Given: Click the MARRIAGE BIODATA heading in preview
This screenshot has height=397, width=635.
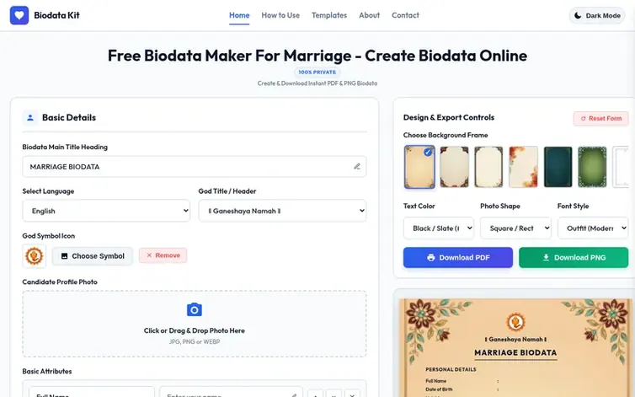Looking at the screenshot, I should click(515, 353).
